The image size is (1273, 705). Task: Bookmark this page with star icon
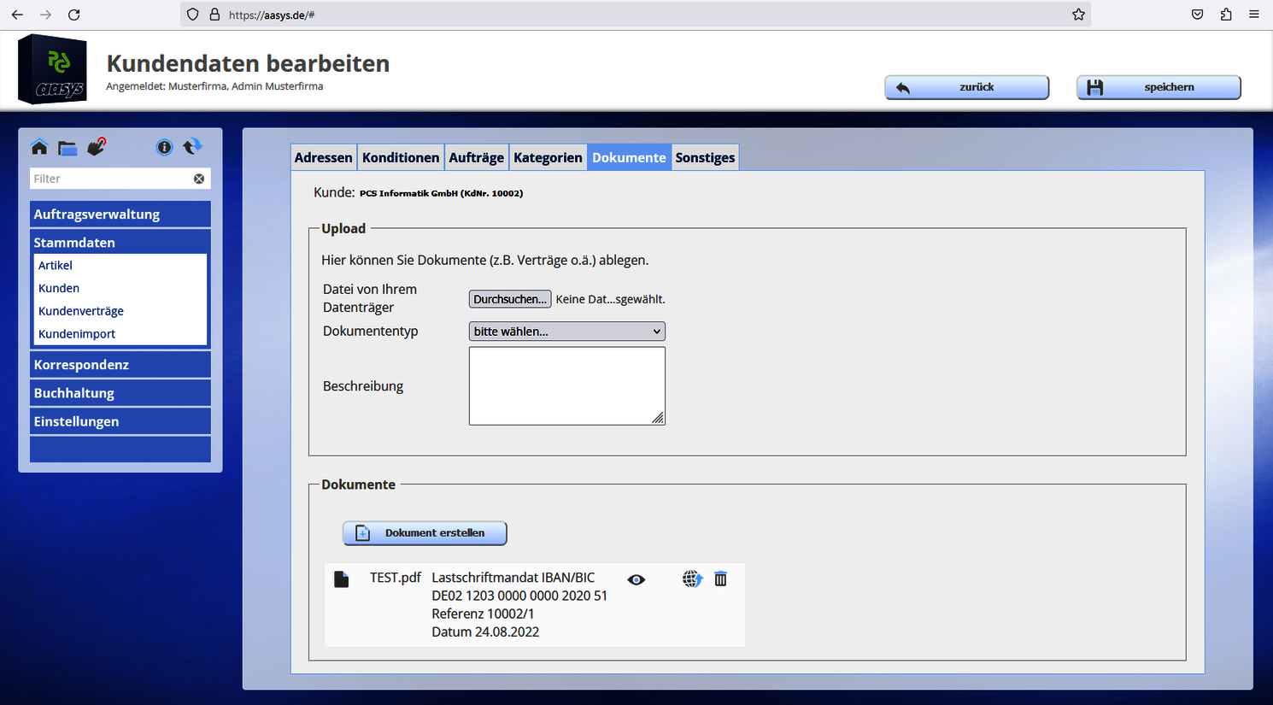(1078, 15)
